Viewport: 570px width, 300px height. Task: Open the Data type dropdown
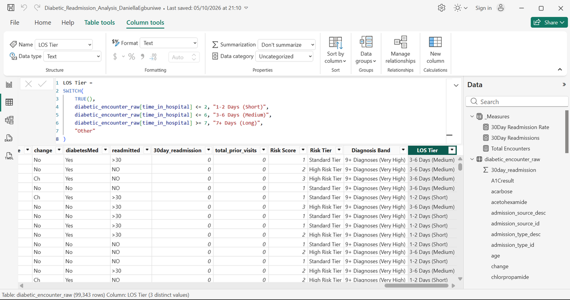click(72, 57)
